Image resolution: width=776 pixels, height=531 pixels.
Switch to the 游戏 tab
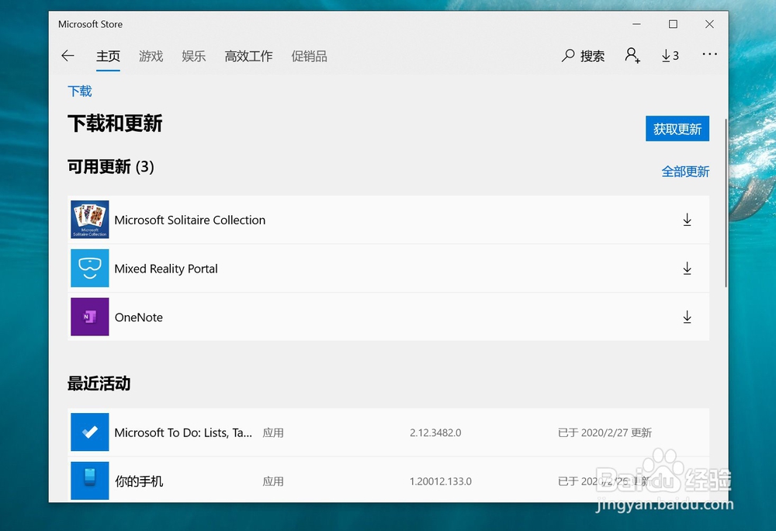coord(151,57)
